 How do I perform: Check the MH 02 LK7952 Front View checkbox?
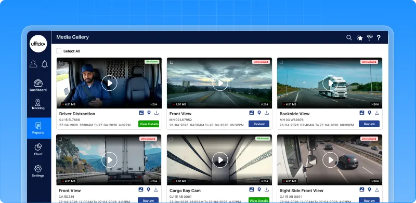172,62
